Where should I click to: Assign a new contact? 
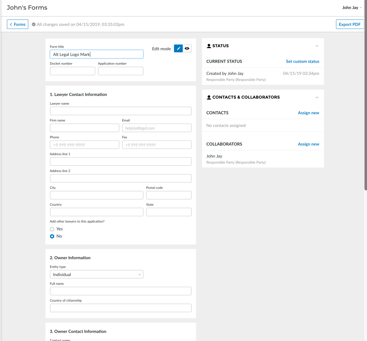pyautogui.click(x=308, y=113)
